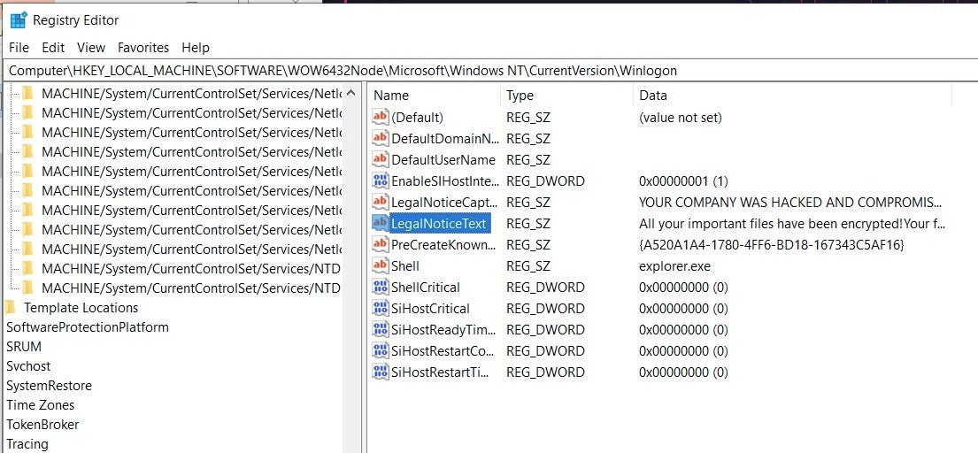Open the View menu
The width and height of the screenshot is (978, 453).
point(91,48)
